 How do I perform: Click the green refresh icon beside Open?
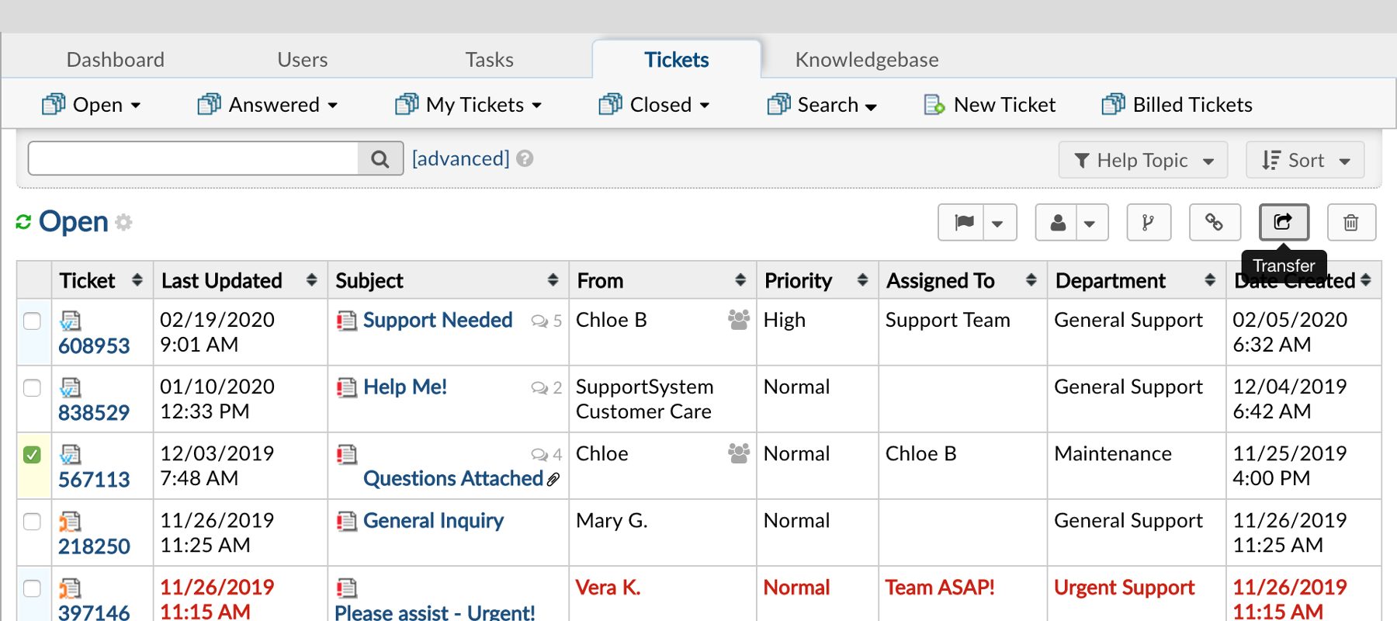[23, 222]
